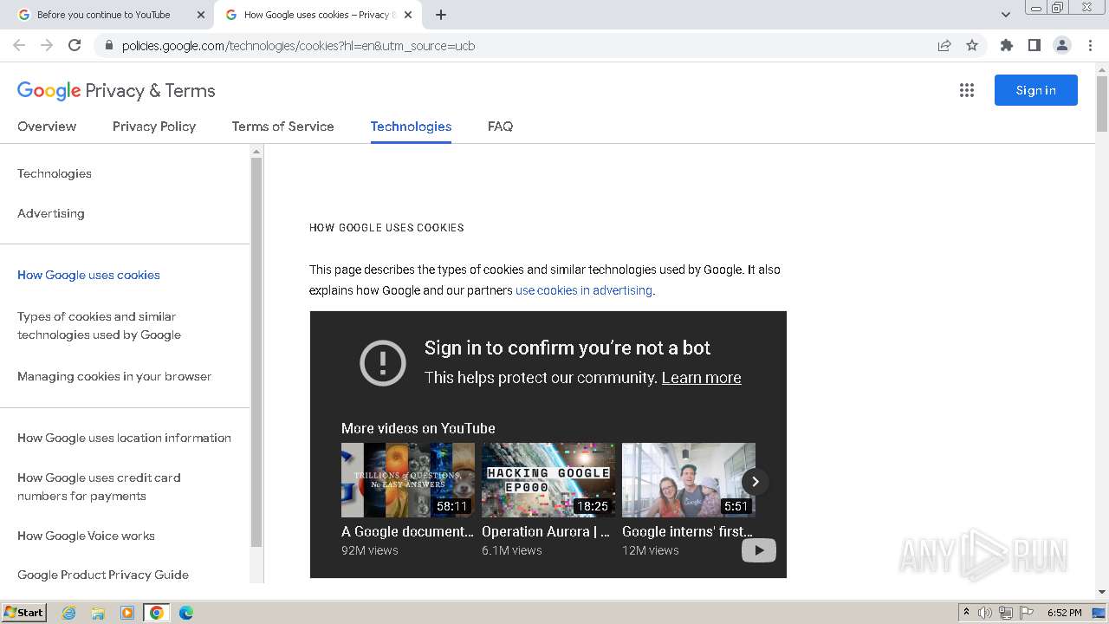Open 'How Google Voice works' link
Image resolution: width=1109 pixels, height=624 pixels.
point(86,536)
